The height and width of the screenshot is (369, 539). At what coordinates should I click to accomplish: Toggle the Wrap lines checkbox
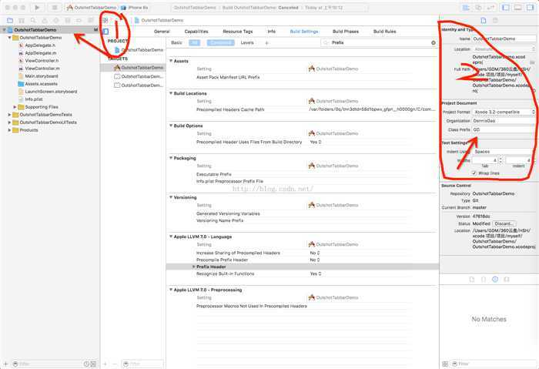(474, 173)
